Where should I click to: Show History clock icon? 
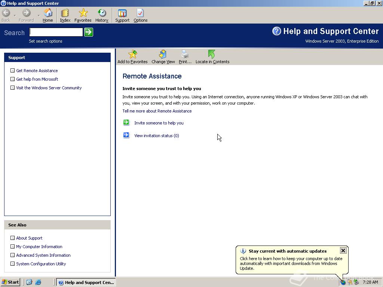click(102, 13)
